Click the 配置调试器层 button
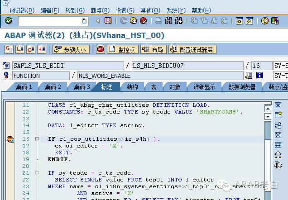Screen dimensions: 288x200 pyautogui.click(x=192, y=49)
